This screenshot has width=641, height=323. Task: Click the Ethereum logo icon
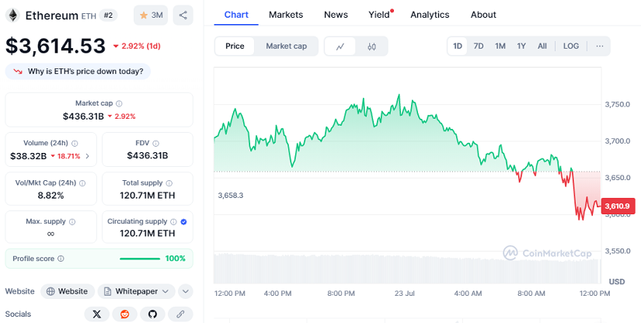(12, 16)
